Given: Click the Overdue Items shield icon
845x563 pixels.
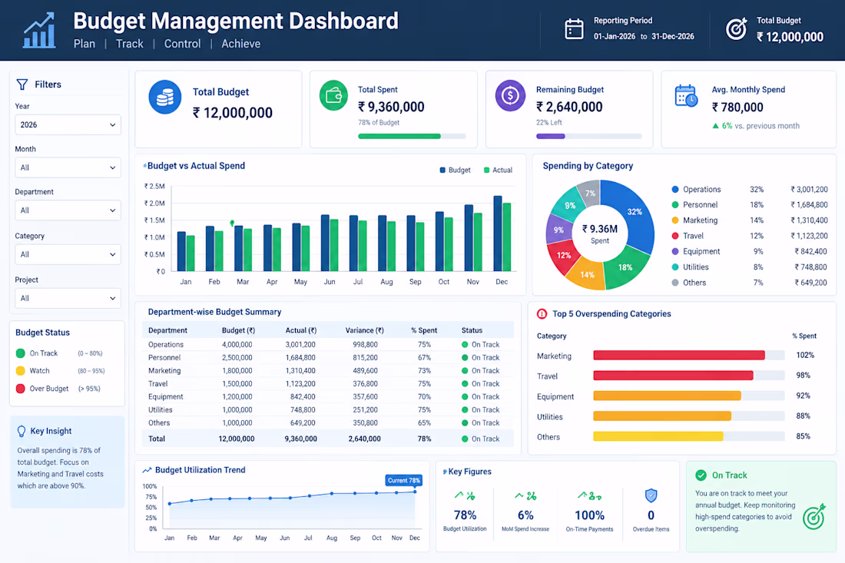Looking at the screenshot, I should (651, 495).
